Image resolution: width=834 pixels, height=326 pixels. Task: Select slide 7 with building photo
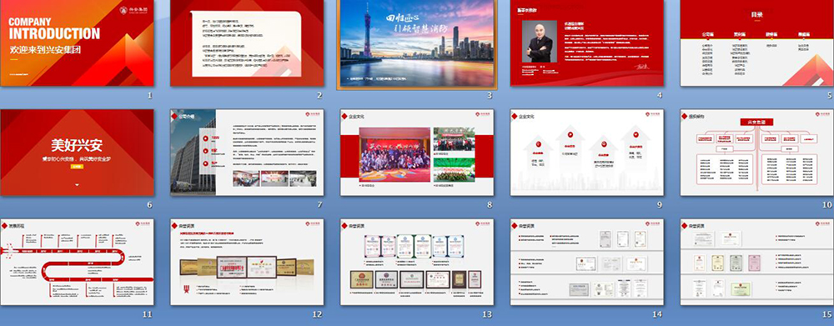click(x=247, y=153)
